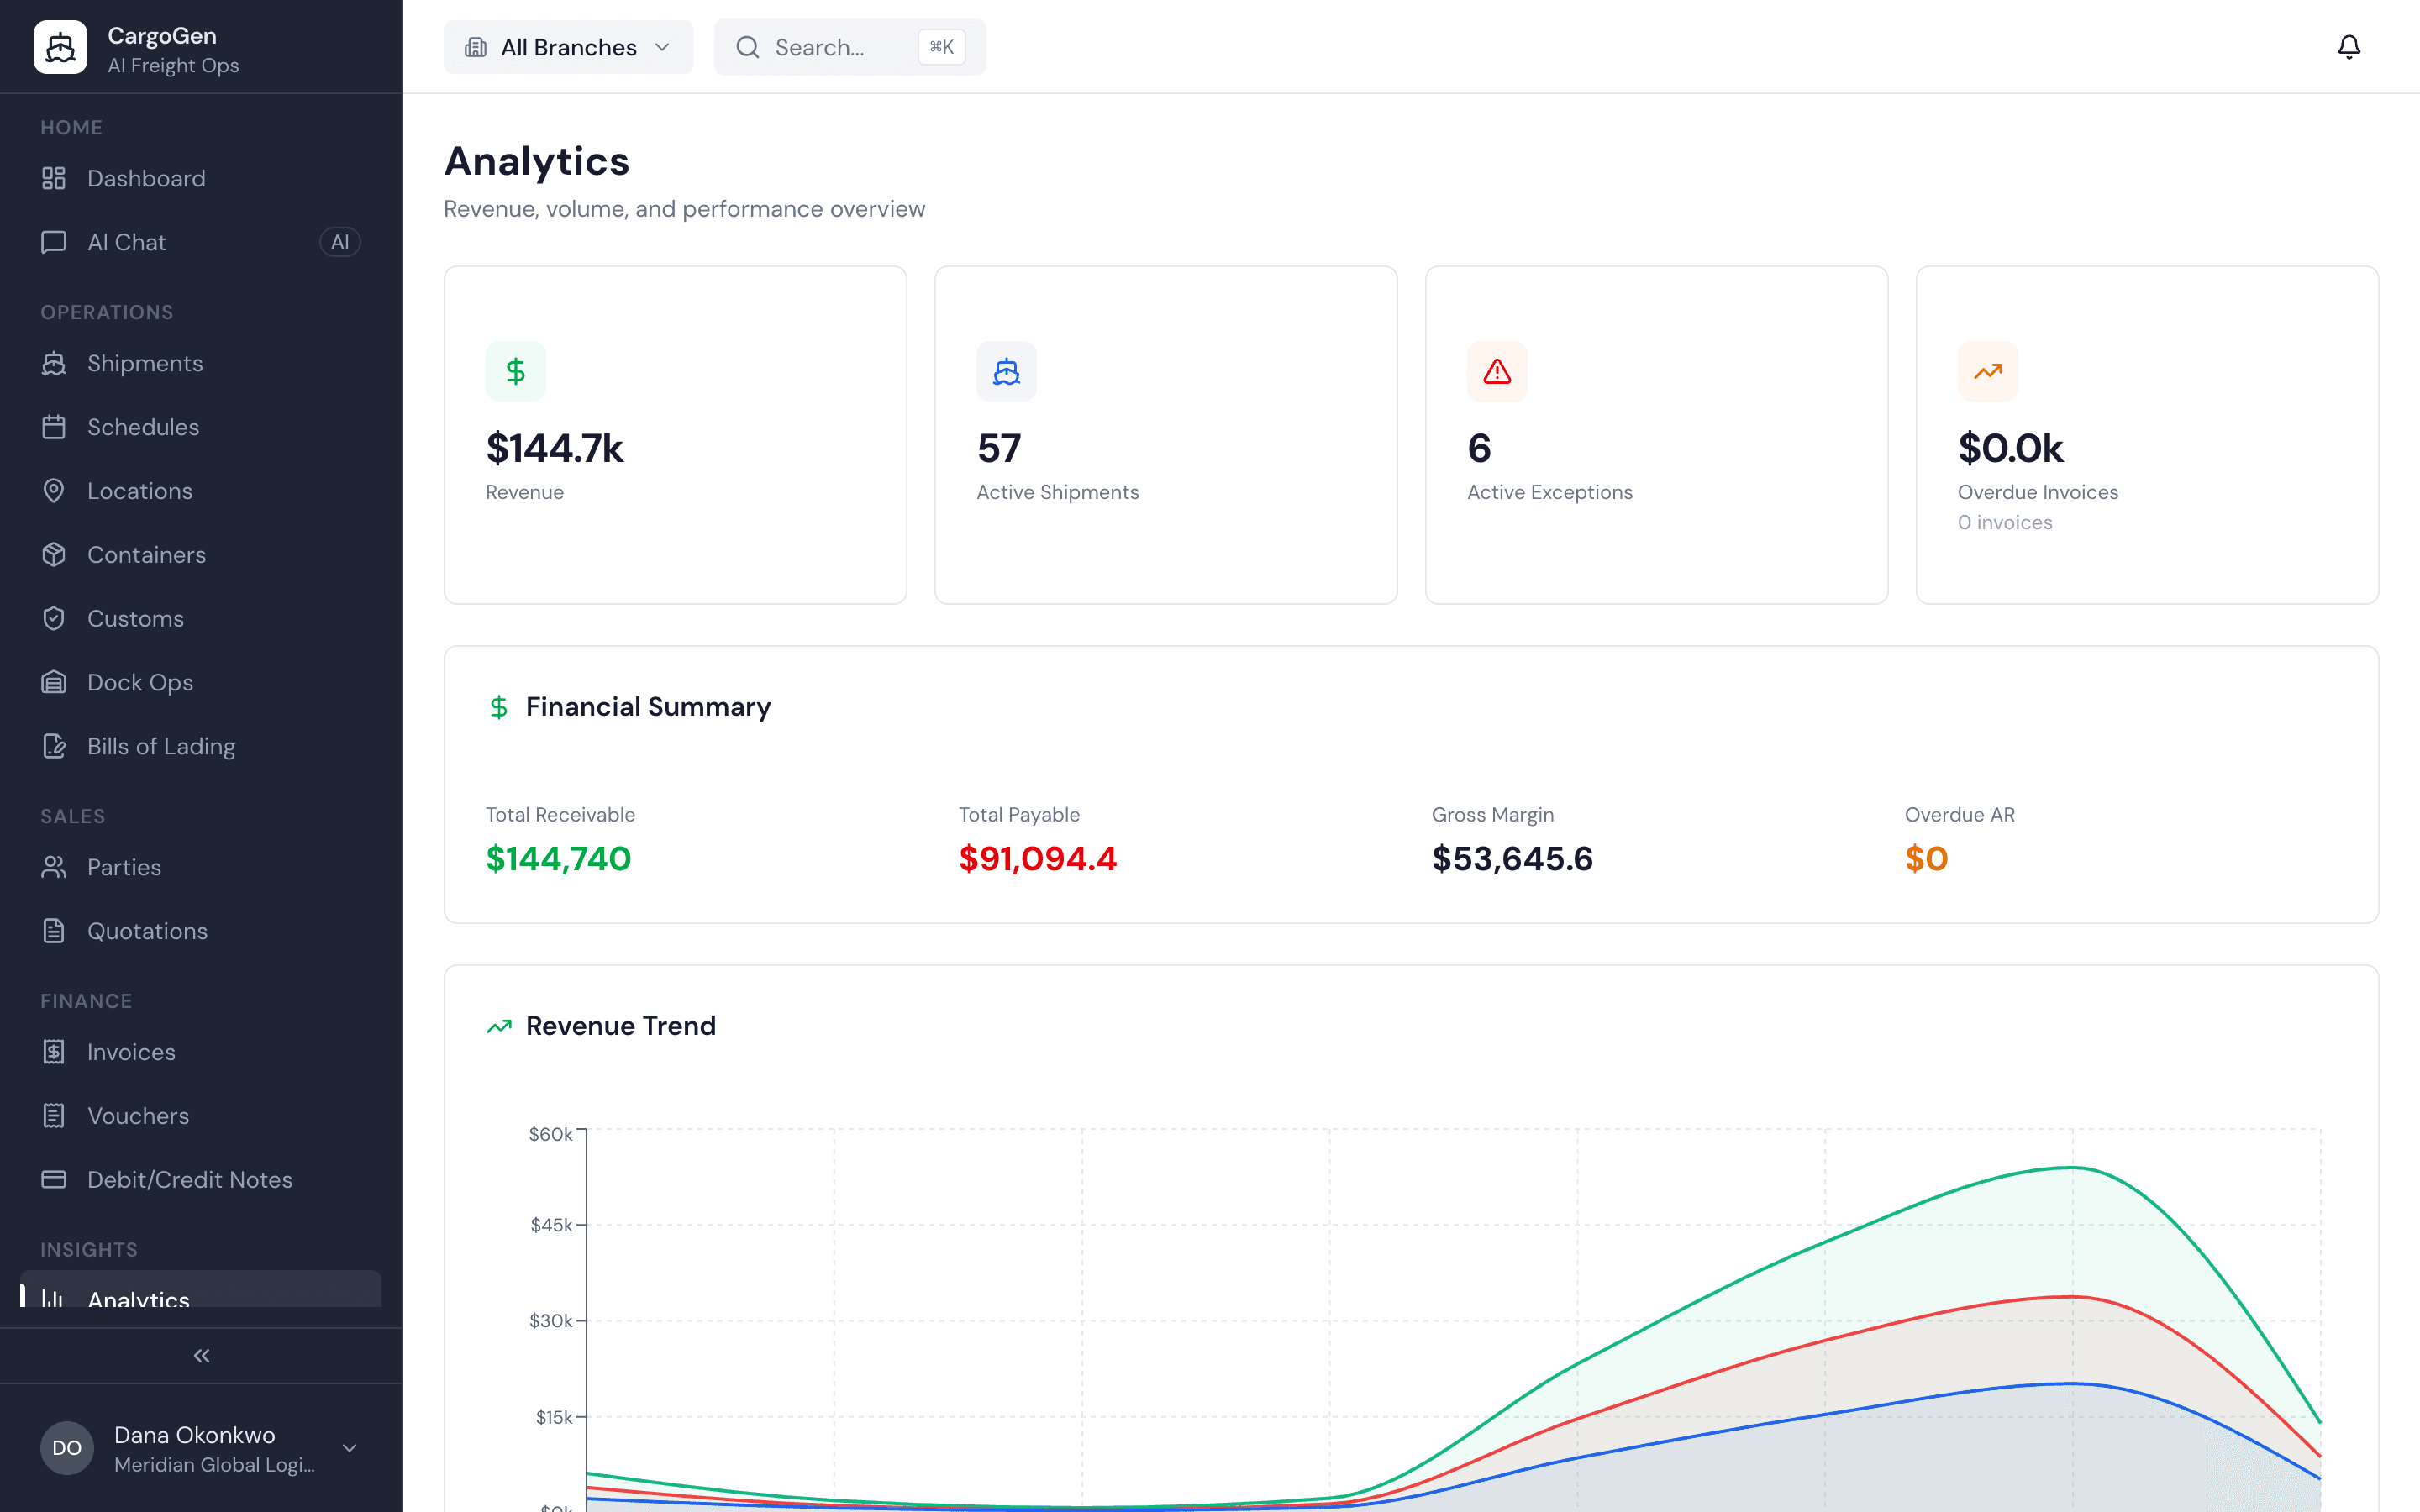
Task: Click the $144,740 Total Receivable value
Action: click(x=558, y=858)
